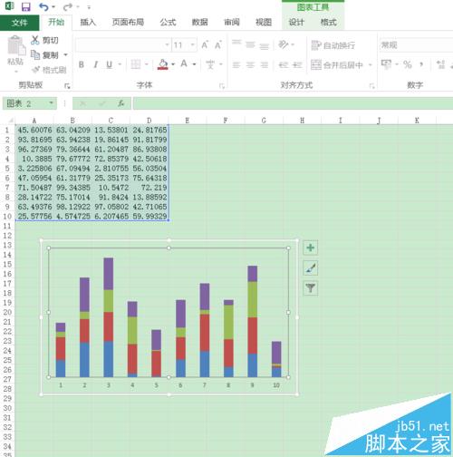
Task: Click the font color letter A
Action: [x=184, y=64]
